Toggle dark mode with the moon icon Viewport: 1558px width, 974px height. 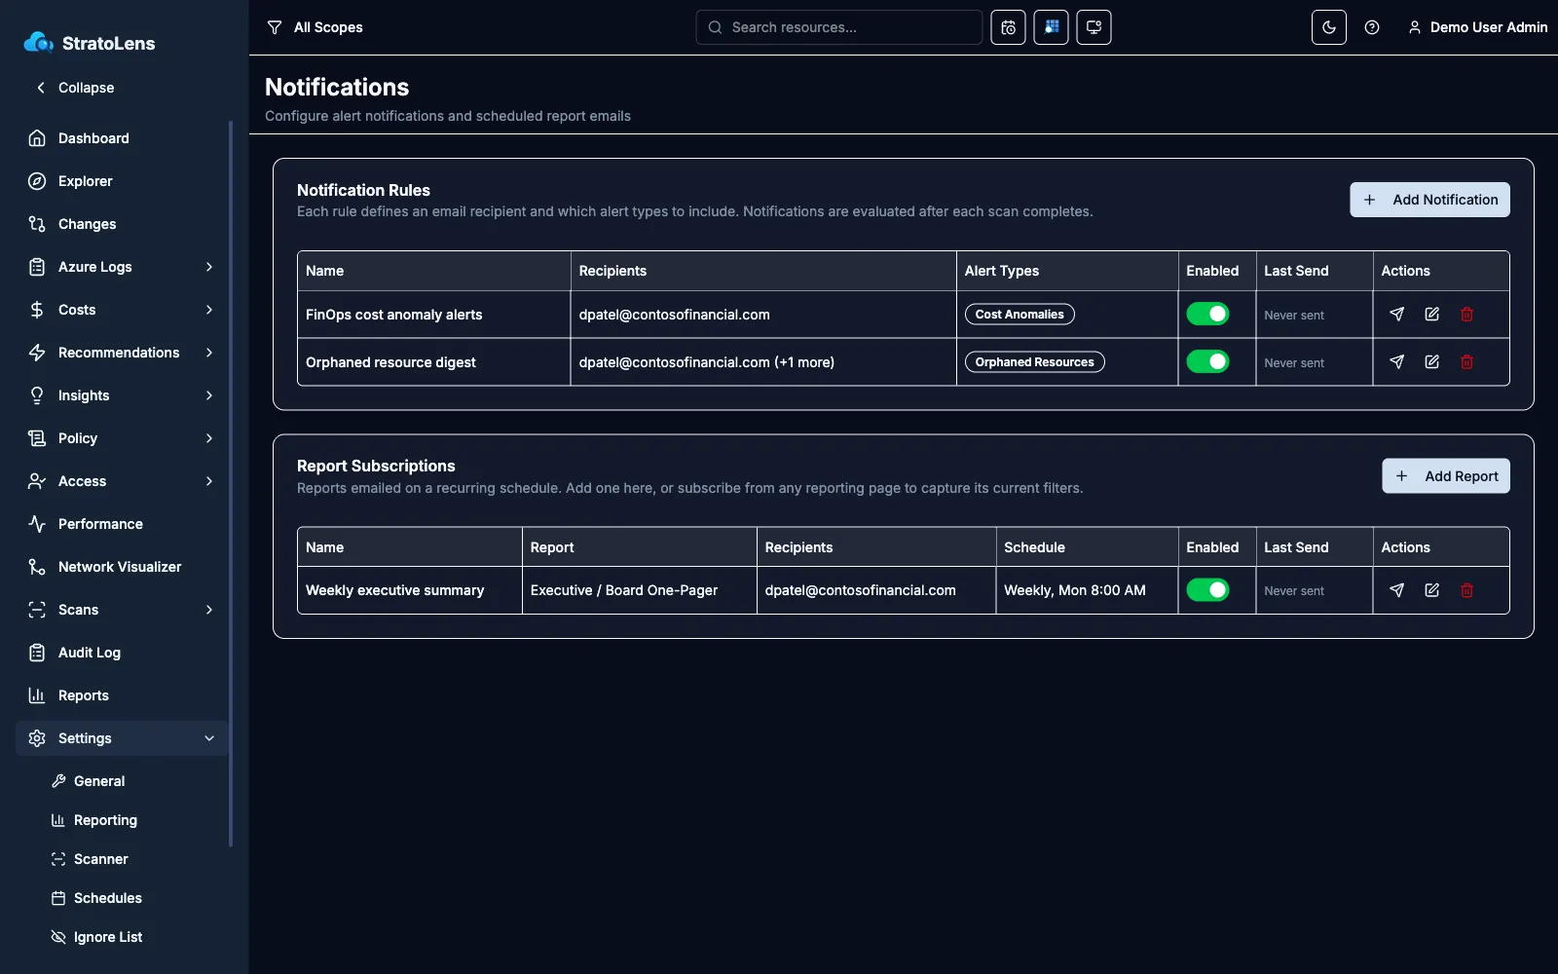tap(1328, 27)
